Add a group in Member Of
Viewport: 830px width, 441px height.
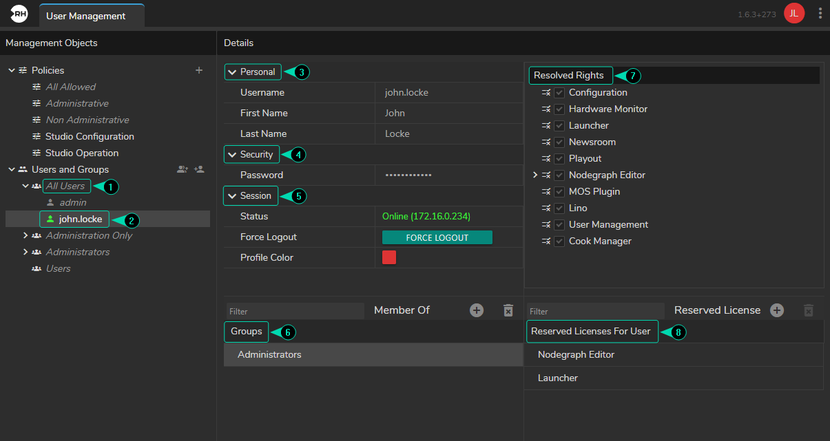(x=477, y=310)
